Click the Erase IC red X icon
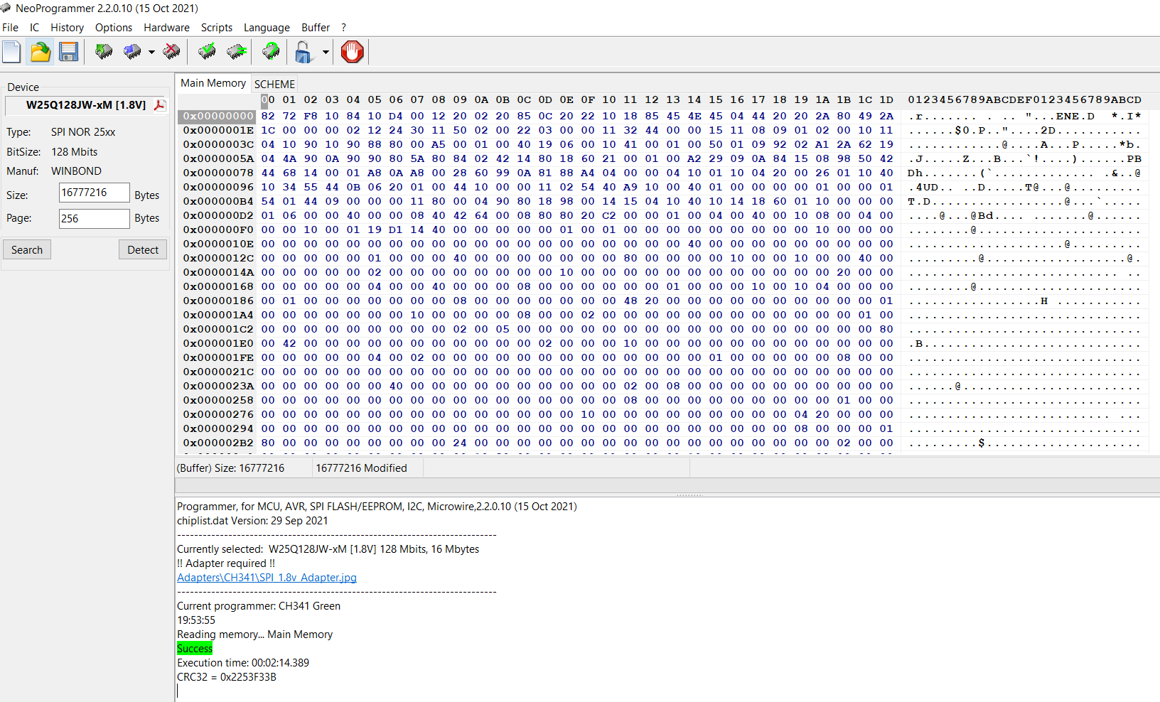This screenshot has height=702, width=1160. tap(171, 52)
